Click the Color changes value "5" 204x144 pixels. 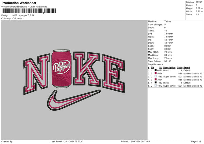(165, 24)
